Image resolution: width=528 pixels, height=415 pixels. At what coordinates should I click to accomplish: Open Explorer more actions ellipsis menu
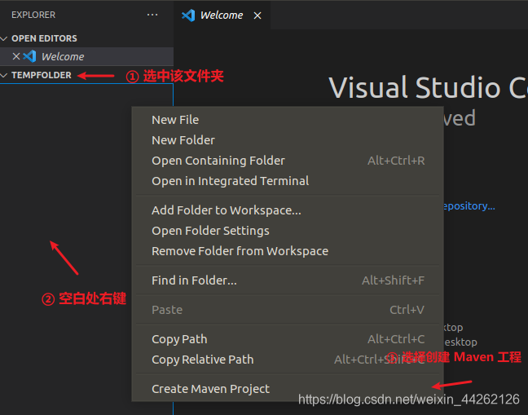pyautogui.click(x=152, y=15)
